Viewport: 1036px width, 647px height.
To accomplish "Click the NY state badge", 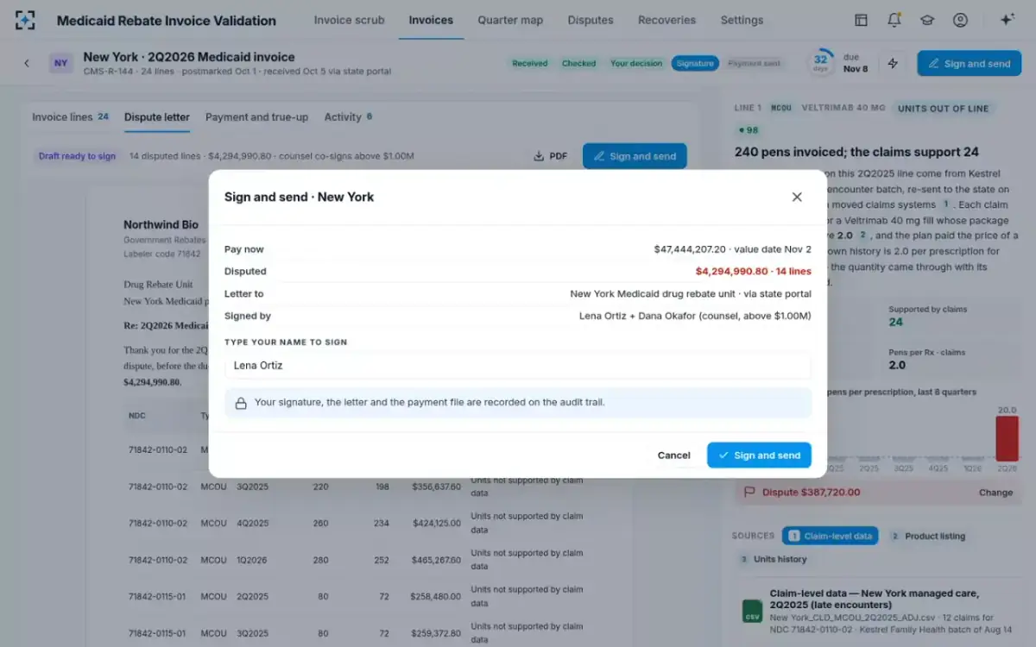I will click(60, 63).
